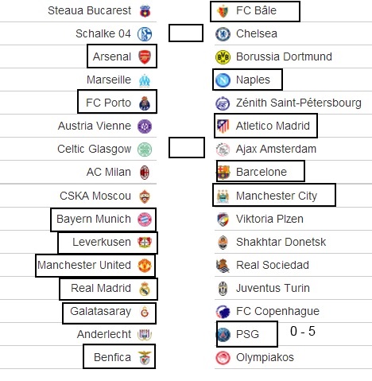Image resolution: width=372 pixels, height=381 pixels.
Task: Click the Chelsea club crest
Action: pos(223,34)
